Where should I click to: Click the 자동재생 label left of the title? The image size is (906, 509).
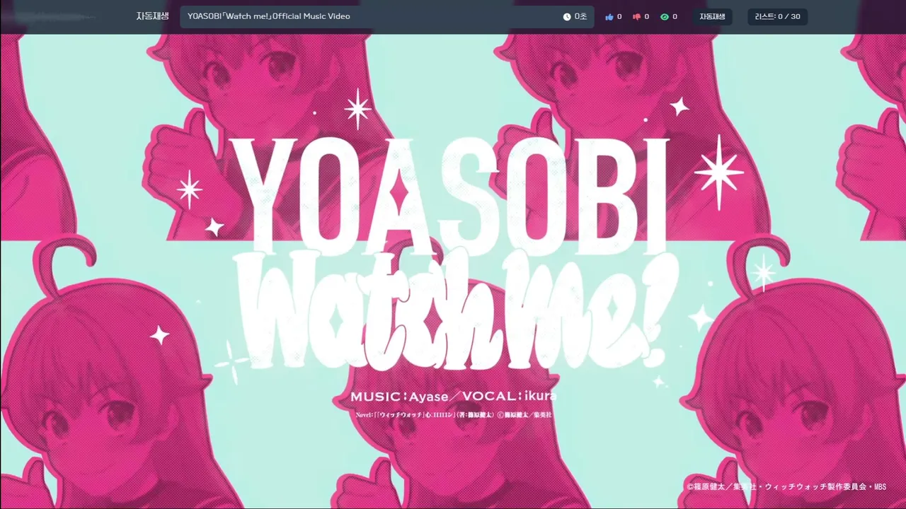152,16
